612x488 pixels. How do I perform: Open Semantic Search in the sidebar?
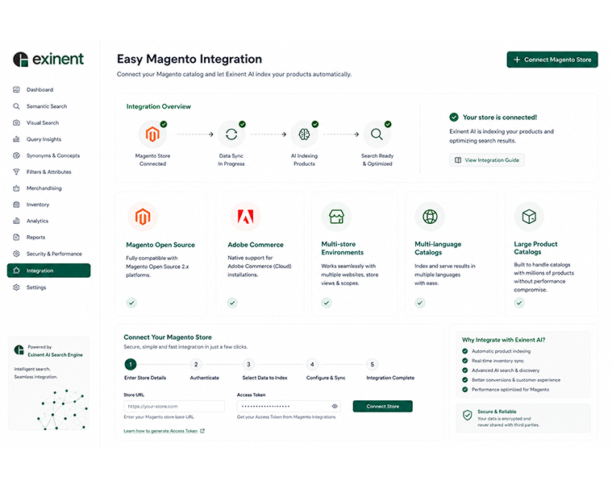pyautogui.click(x=47, y=106)
